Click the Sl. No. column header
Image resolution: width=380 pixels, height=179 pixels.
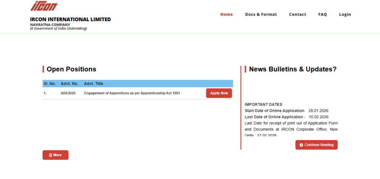tap(50, 84)
